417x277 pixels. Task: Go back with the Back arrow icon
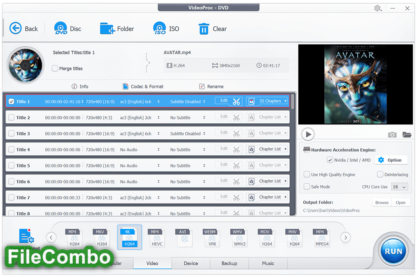point(15,28)
